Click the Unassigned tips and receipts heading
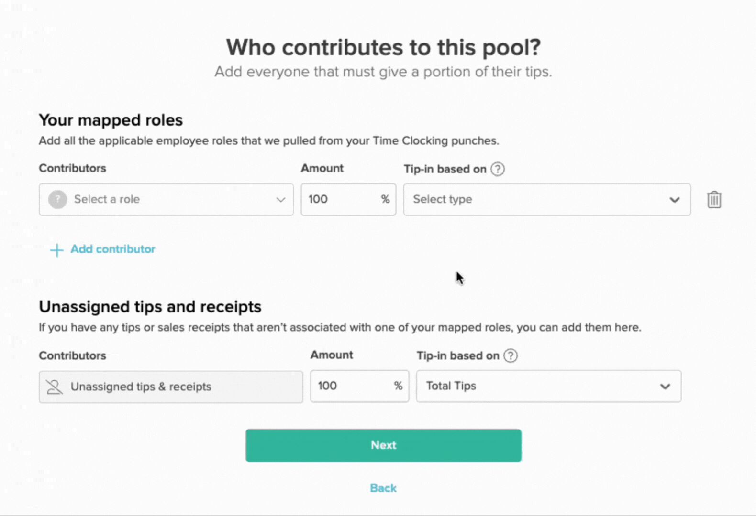Viewport: 756px width, 516px height. pyautogui.click(x=150, y=307)
